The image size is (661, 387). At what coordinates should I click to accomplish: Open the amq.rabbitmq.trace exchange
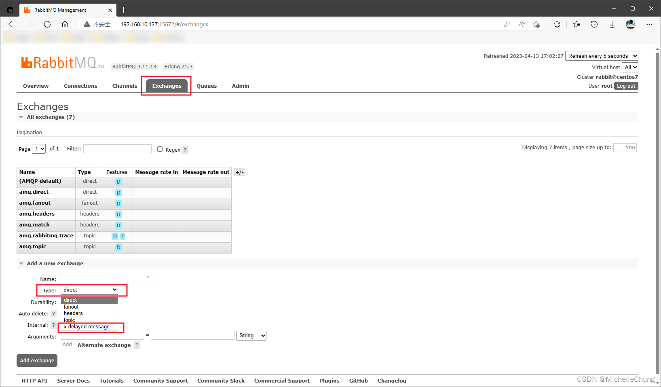click(x=46, y=236)
